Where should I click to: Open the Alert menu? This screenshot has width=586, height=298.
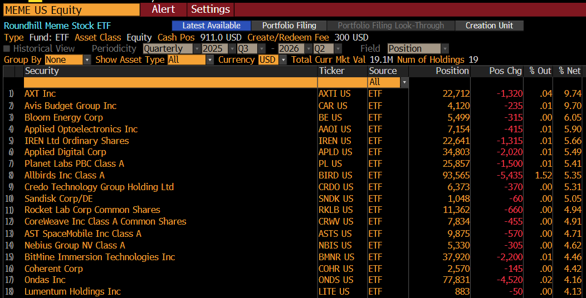[163, 9]
